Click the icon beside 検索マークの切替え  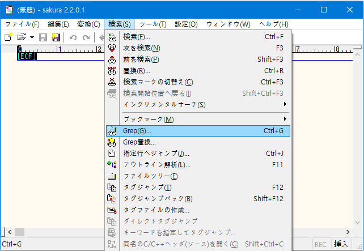pos(112,82)
